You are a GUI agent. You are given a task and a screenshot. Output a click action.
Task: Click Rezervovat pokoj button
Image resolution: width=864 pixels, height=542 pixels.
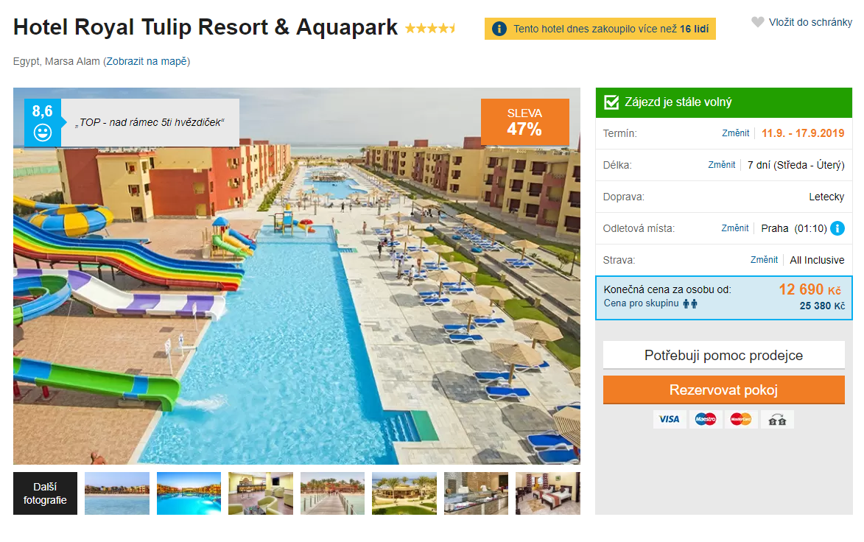[723, 390]
